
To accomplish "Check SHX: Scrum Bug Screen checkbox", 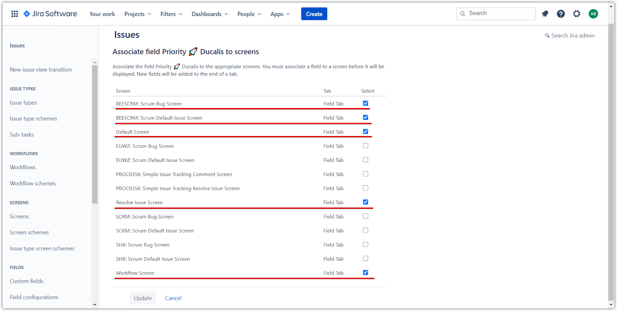I will [x=366, y=244].
